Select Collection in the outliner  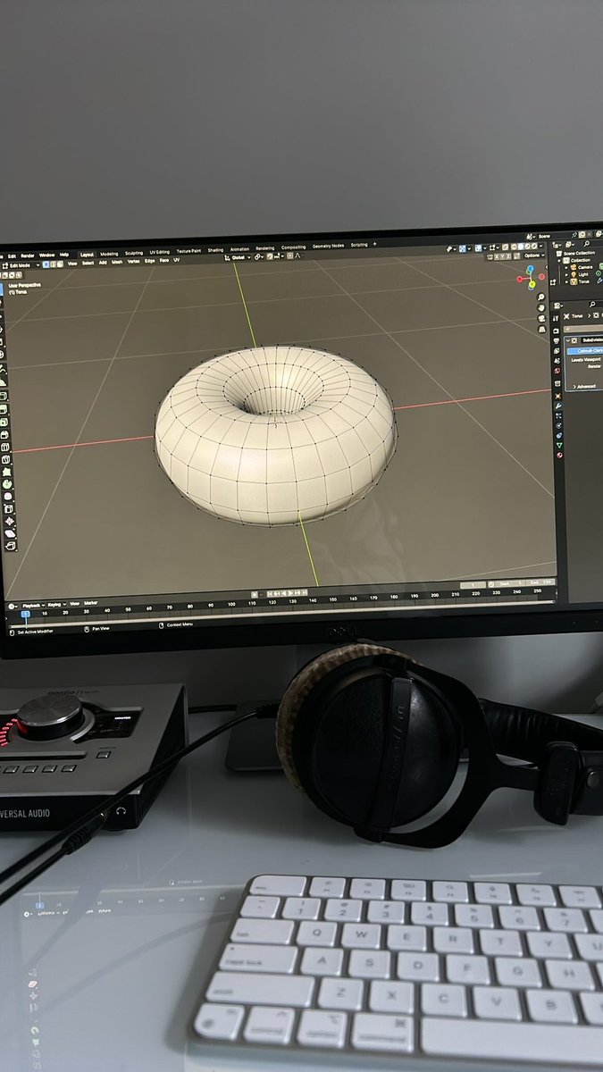click(x=580, y=260)
